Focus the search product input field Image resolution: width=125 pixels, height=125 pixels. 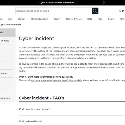point(54,11)
